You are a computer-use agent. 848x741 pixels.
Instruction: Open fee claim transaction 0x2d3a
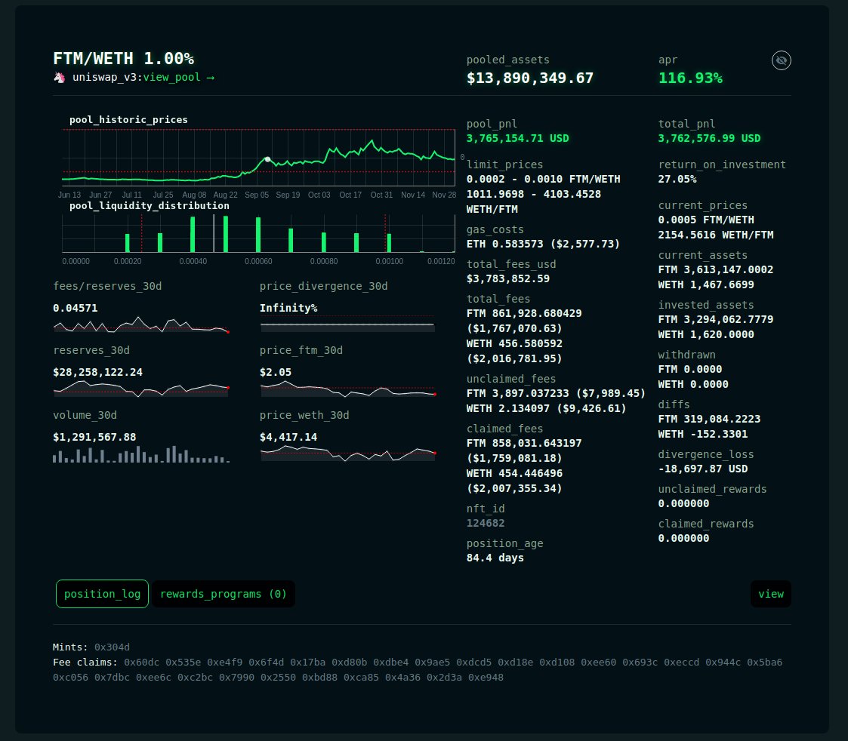pyautogui.click(x=444, y=677)
